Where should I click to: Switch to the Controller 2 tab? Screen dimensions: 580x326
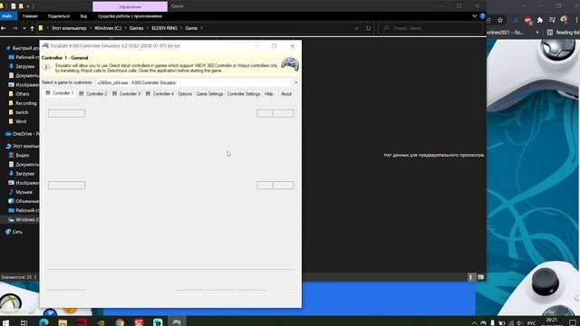(93, 94)
